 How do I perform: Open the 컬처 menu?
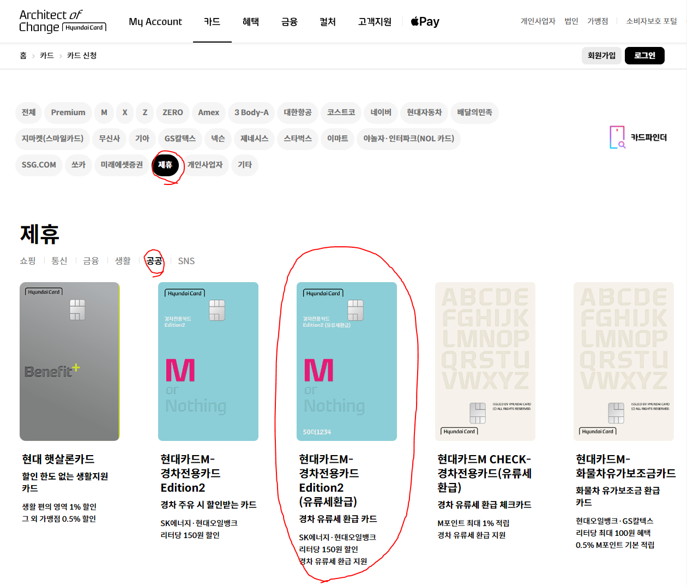[328, 22]
